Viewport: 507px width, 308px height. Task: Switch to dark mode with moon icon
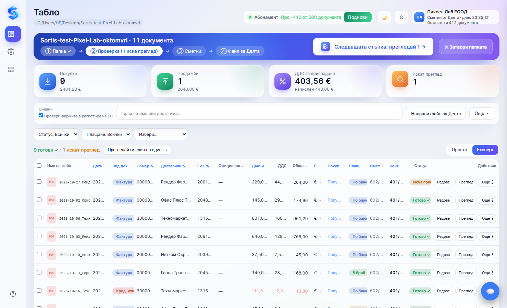click(x=384, y=17)
